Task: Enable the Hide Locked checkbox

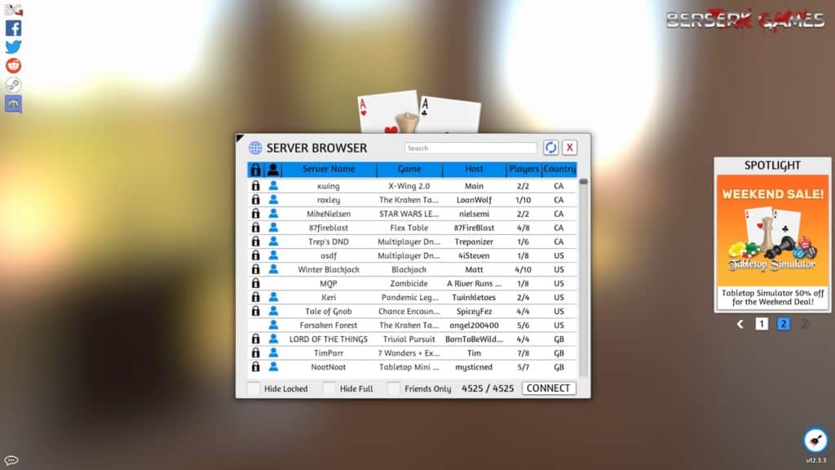Action: (x=254, y=388)
